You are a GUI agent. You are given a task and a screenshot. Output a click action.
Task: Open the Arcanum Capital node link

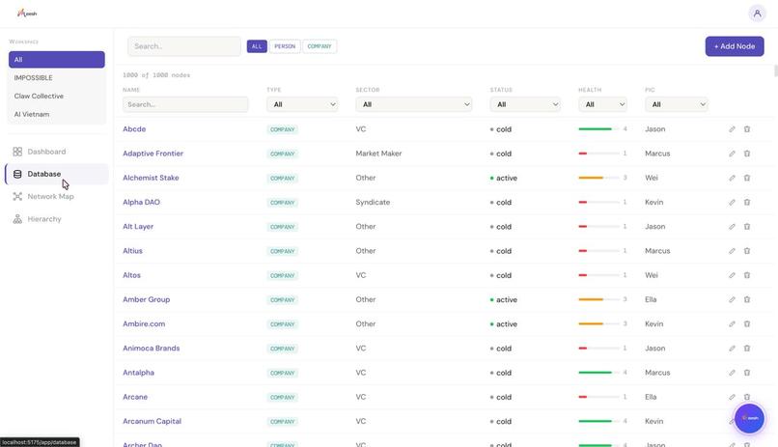click(x=152, y=421)
